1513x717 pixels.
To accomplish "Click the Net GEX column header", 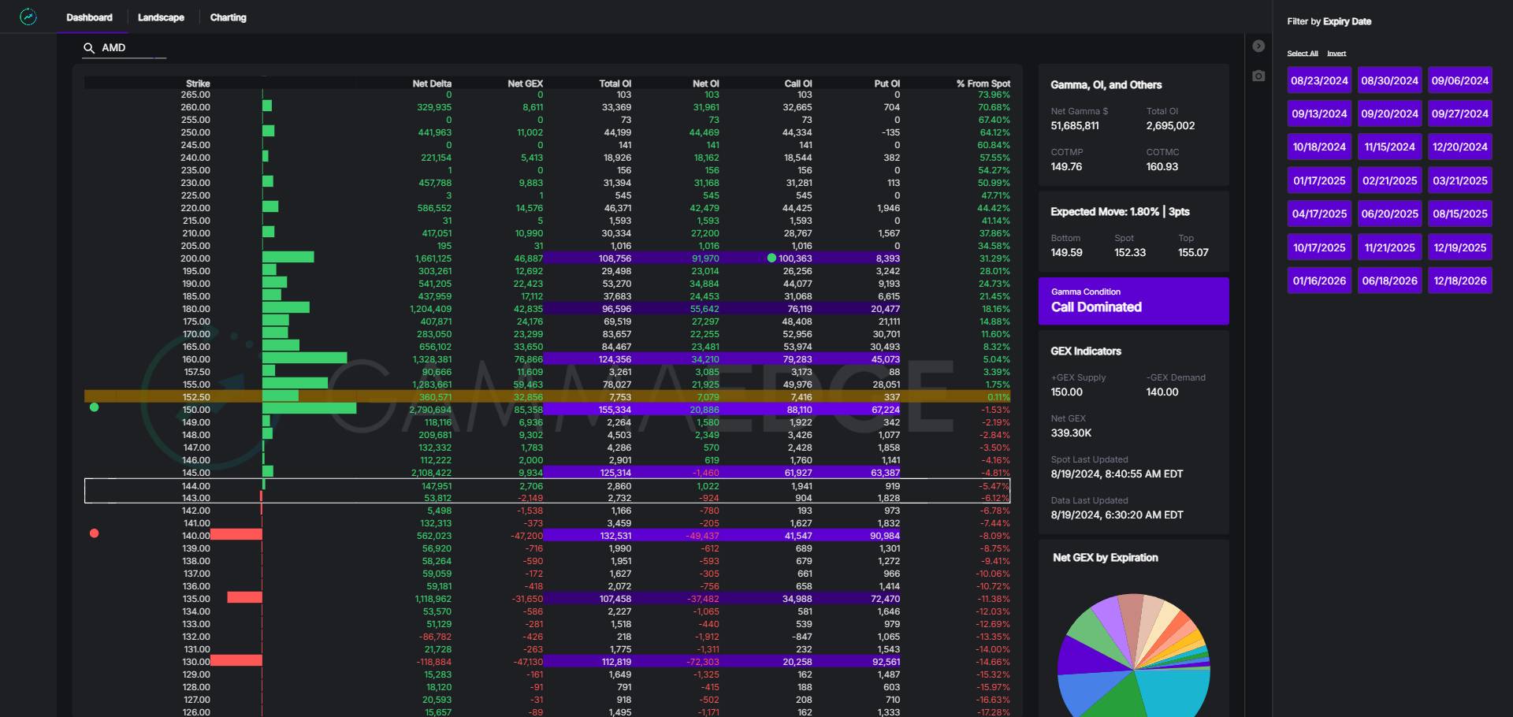I will [x=525, y=84].
